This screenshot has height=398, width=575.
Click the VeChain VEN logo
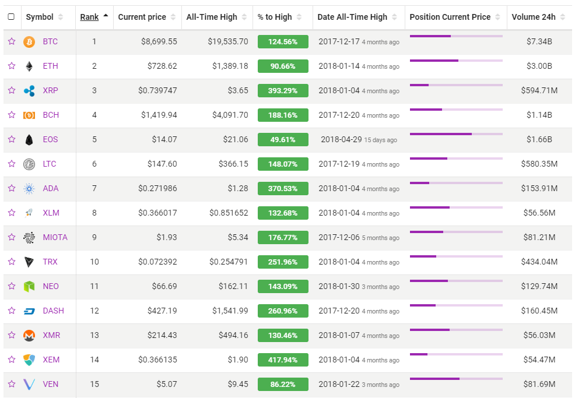click(29, 385)
